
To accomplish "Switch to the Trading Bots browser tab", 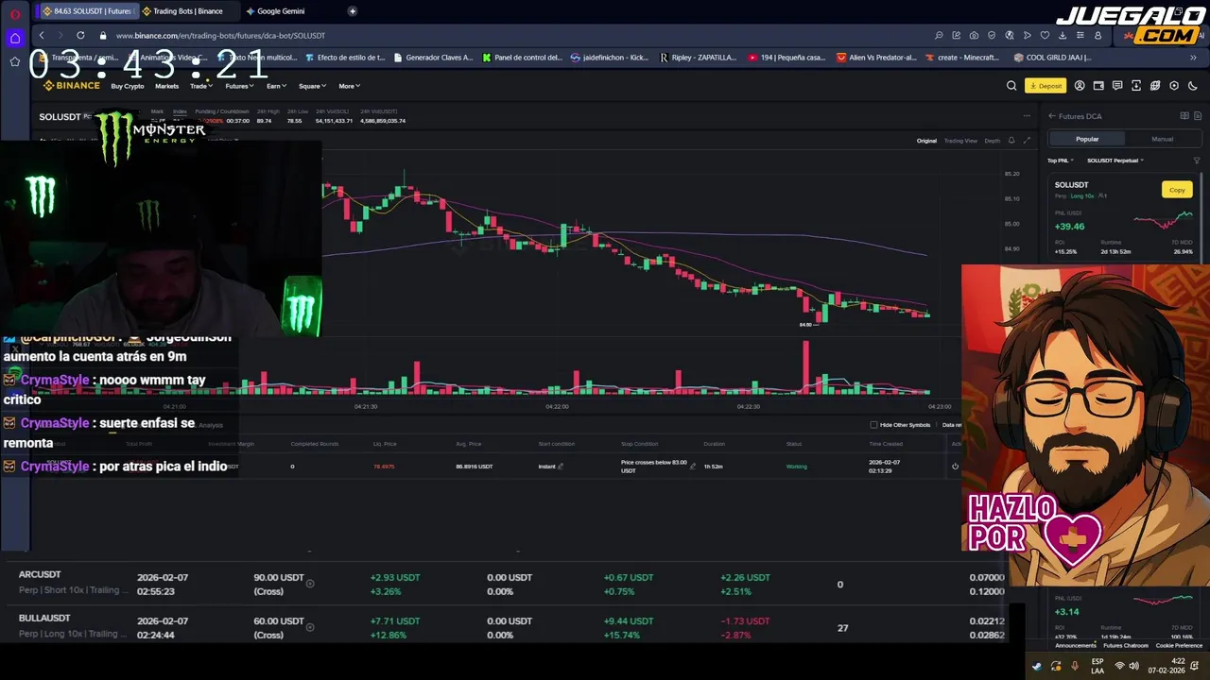I will coord(187,11).
